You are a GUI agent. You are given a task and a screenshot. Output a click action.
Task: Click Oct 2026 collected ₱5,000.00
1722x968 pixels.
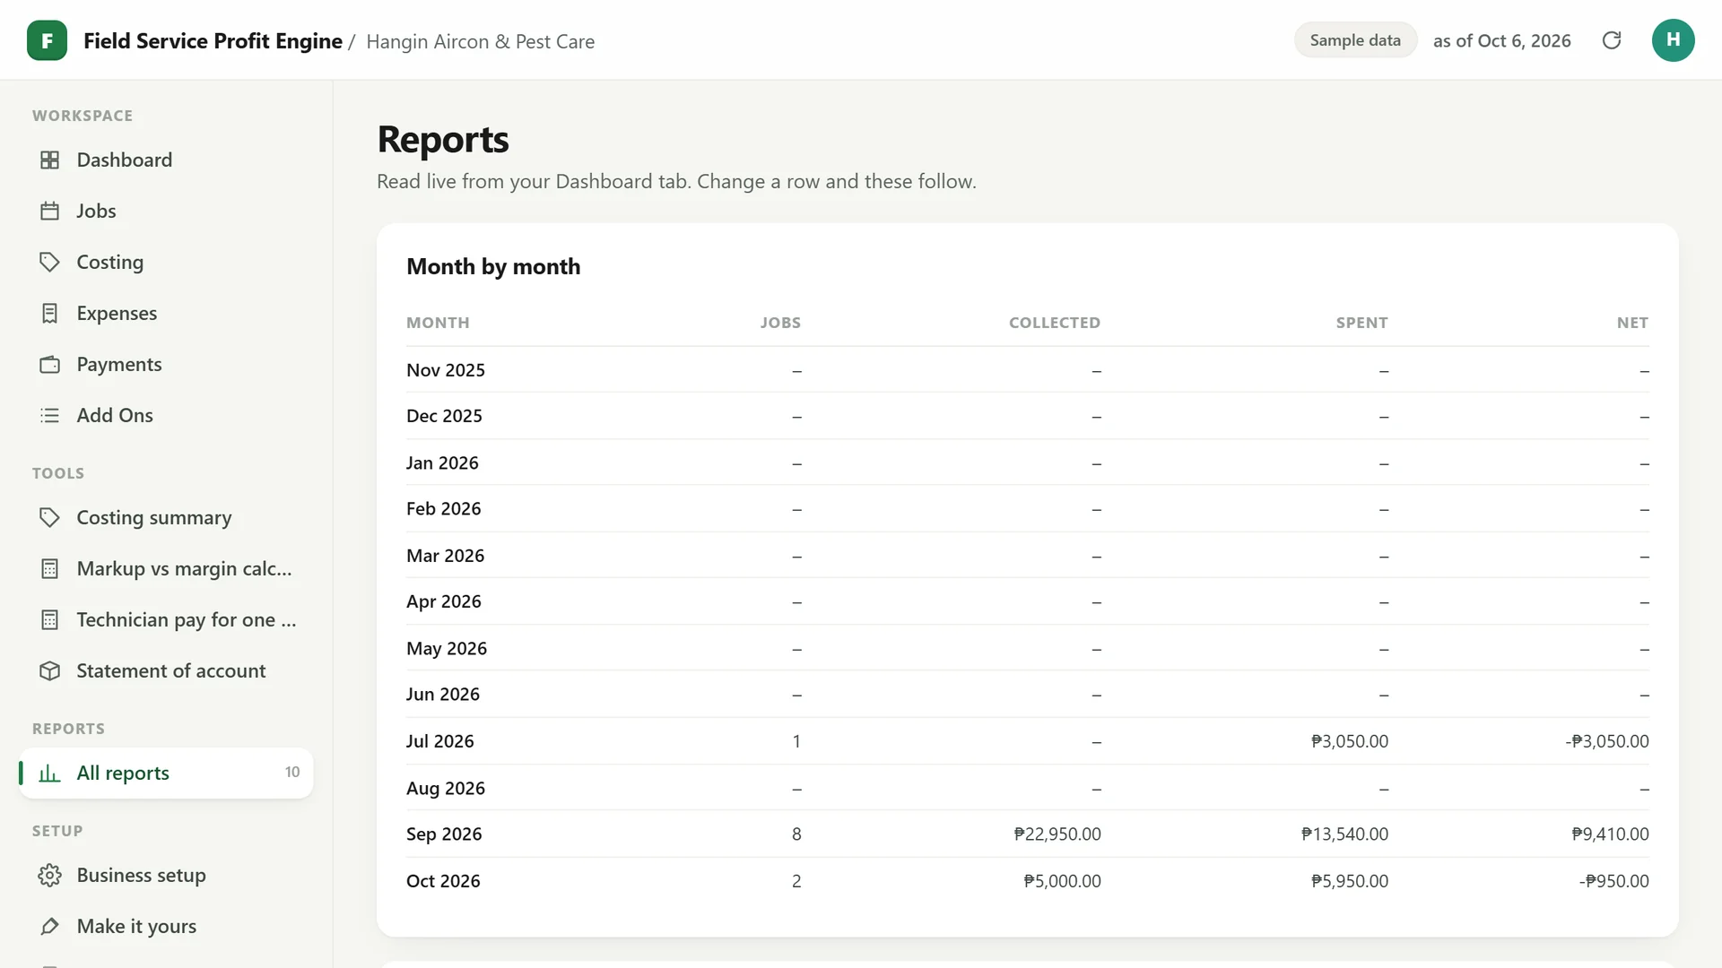pyautogui.click(x=1062, y=881)
